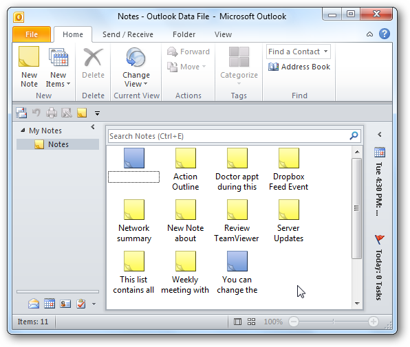The image size is (410, 347).
Task: Select the You can change the note
Action: [237, 273]
